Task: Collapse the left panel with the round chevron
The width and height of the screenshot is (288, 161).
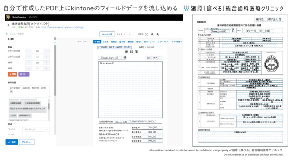Action: pos(55,43)
